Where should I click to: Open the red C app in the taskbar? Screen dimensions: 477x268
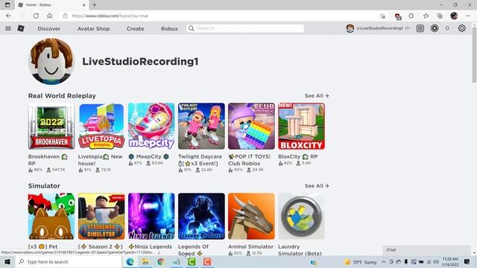[x=207, y=261]
